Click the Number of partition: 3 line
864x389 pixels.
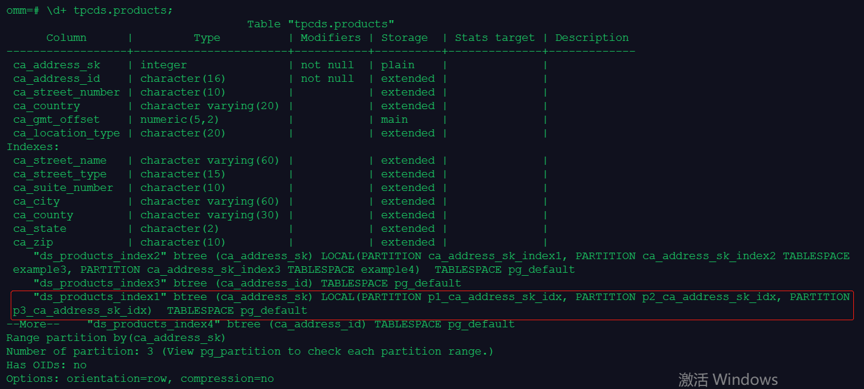pyautogui.click(x=250, y=352)
